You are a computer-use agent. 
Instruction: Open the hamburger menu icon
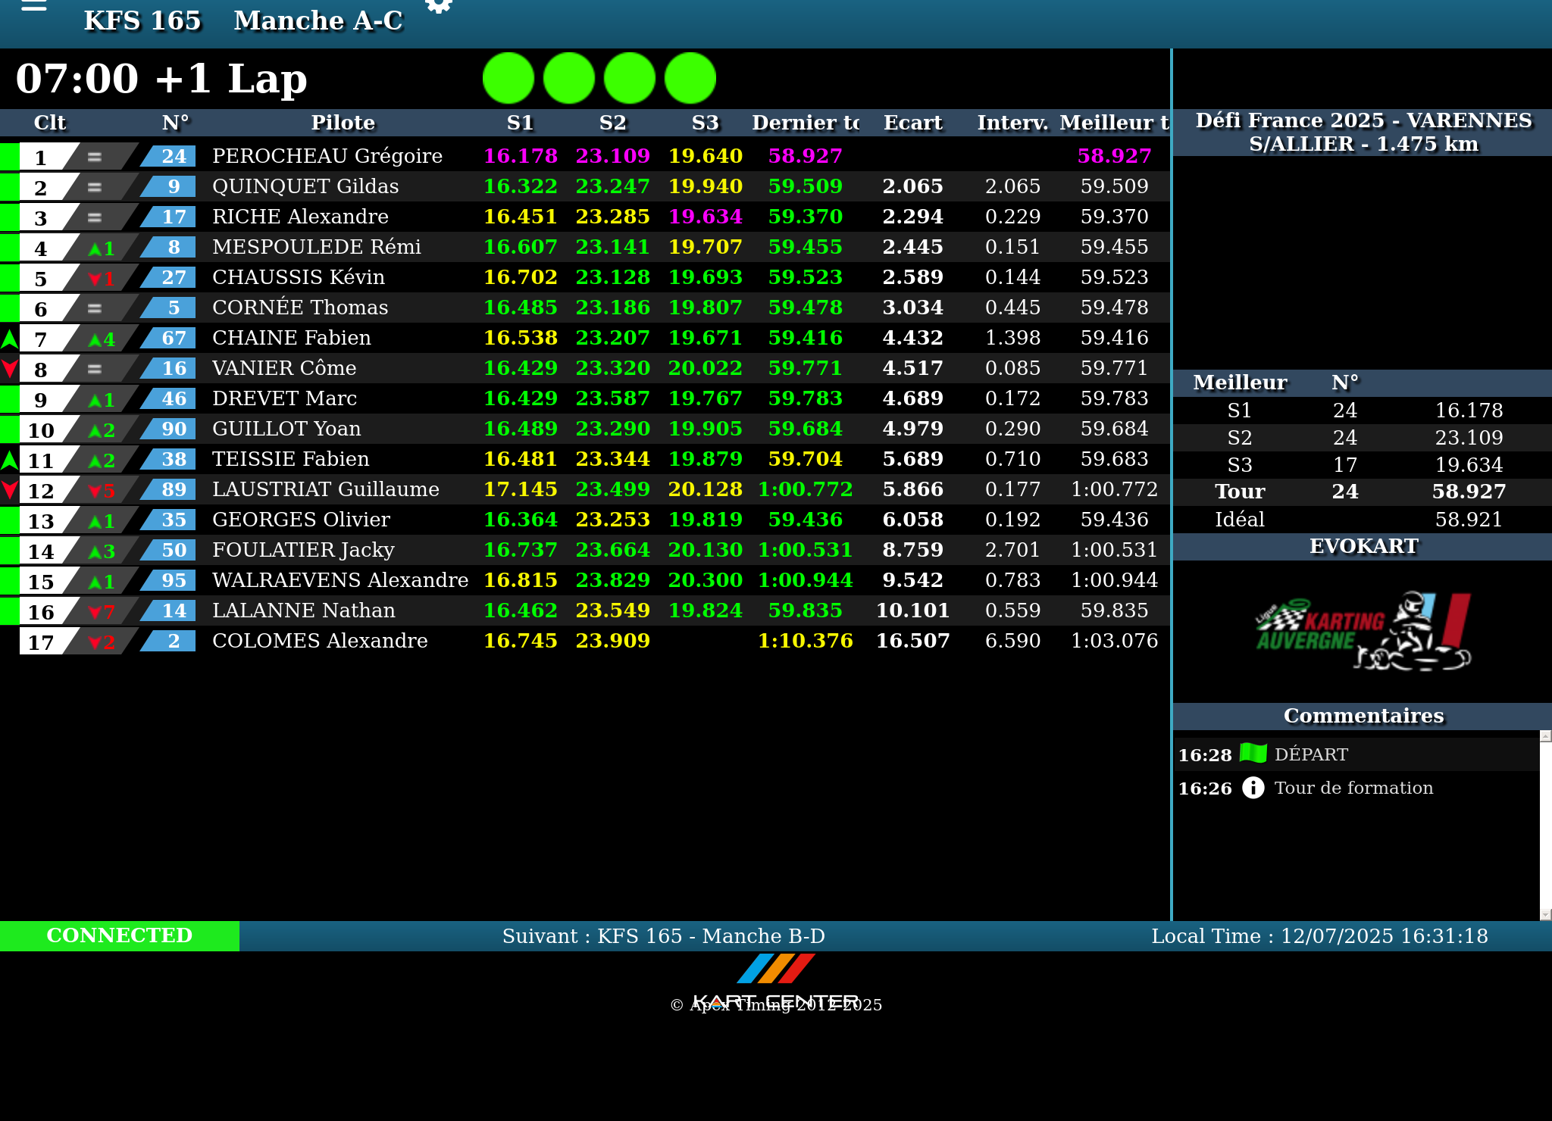click(34, 6)
